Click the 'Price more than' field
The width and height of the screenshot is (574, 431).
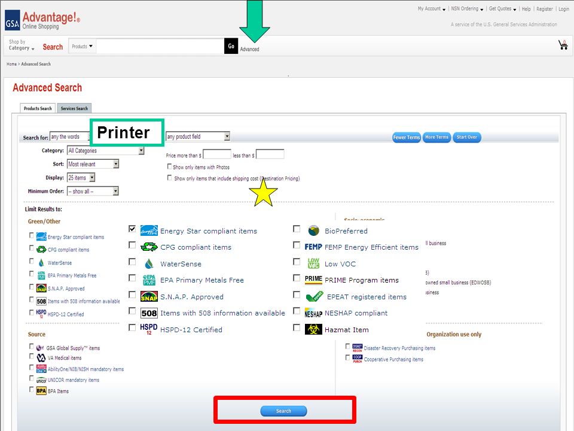click(217, 154)
